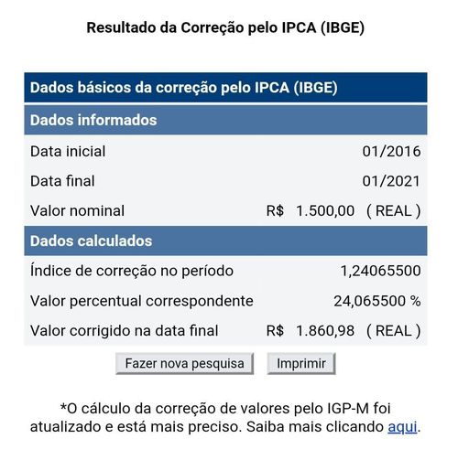Viewport: 458px width, 471px height.
Task: Select the Valor nominal amount 1.500,00
Action: (x=325, y=211)
